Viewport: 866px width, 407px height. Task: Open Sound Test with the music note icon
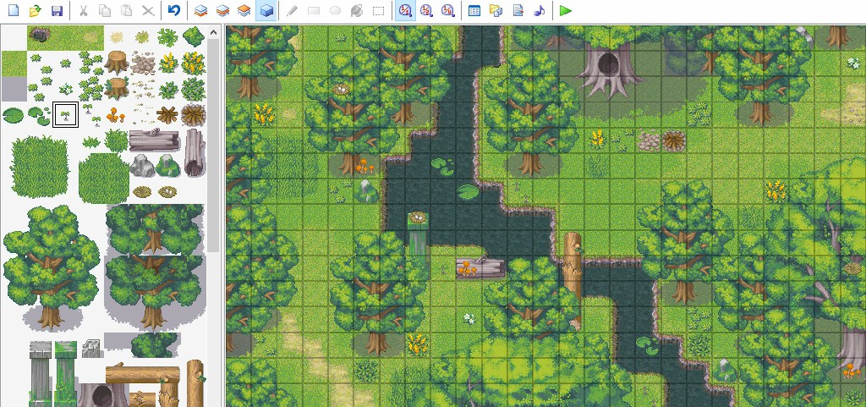click(x=540, y=10)
